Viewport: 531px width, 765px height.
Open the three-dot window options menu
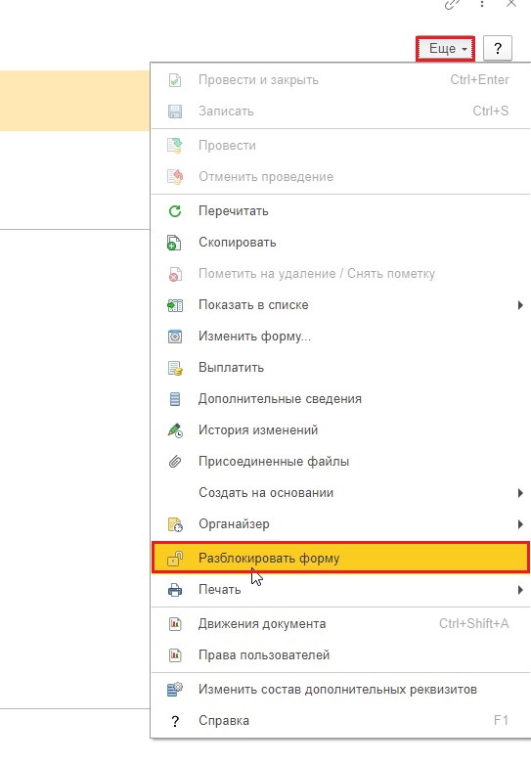pyautogui.click(x=482, y=4)
